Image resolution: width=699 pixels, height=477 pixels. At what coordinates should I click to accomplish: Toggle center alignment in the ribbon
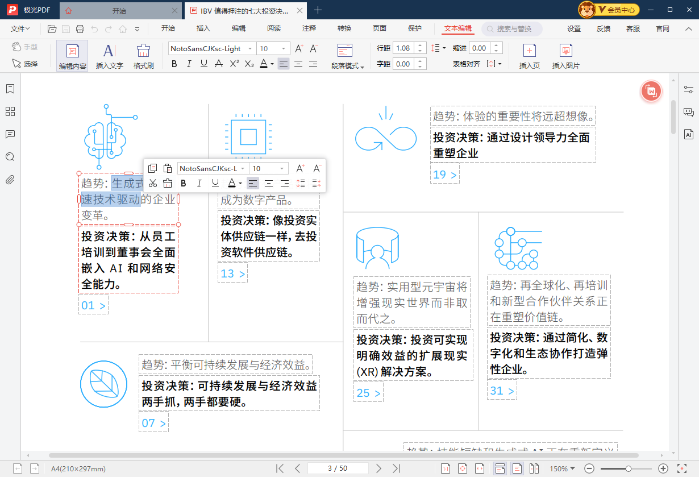(298, 64)
